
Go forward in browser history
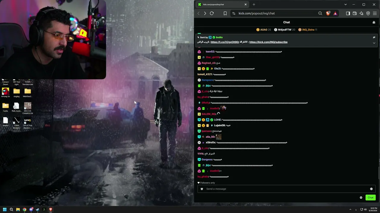point(205,13)
